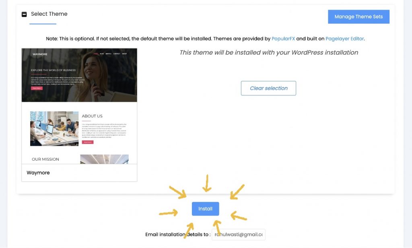Screen dimensions: 412x248
Task: Click the red Read More button in hero
Action: click(x=37, y=88)
